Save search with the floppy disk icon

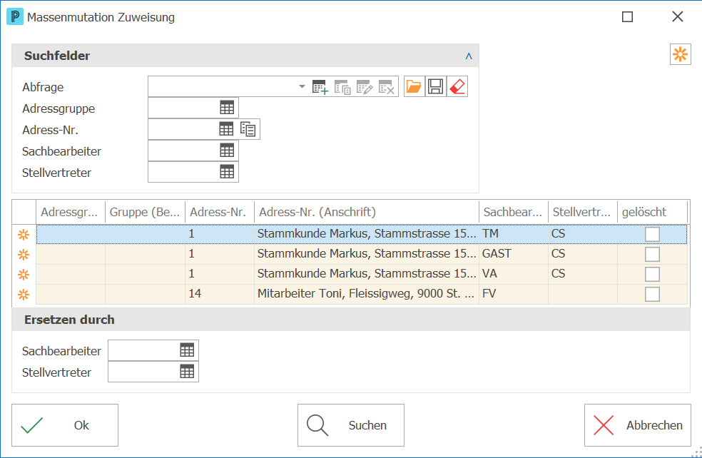(x=436, y=86)
